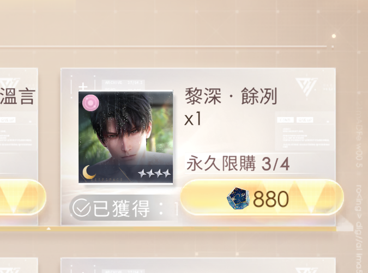Tap the 永久限購 3/4 purchase limit label
The height and width of the screenshot is (273, 368).
coord(238,163)
